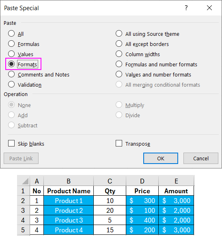Image resolution: width=222 pixels, height=236 pixels.
Task: Click the Qty cell showing 5
Action: pos(110,220)
